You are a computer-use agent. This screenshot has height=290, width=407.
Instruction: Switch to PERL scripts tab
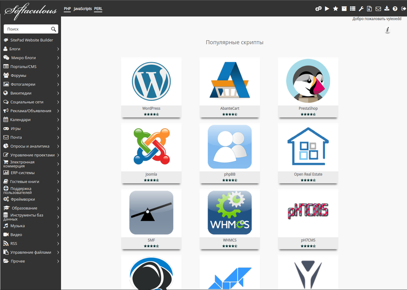pyautogui.click(x=98, y=9)
